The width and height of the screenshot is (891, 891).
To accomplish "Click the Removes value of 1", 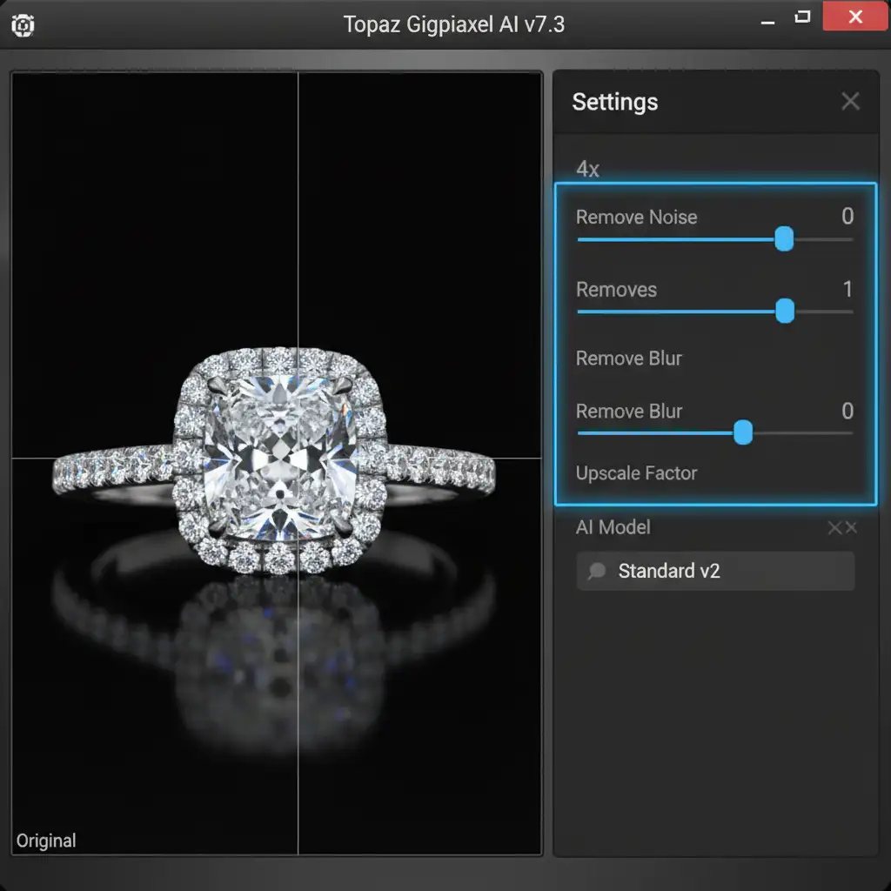I will (x=847, y=289).
